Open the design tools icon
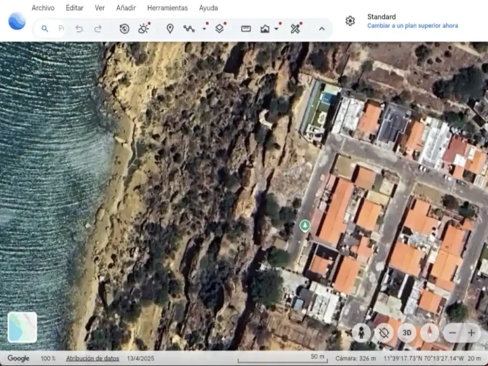Image resolution: width=488 pixels, height=366 pixels. pyautogui.click(x=295, y=29)
